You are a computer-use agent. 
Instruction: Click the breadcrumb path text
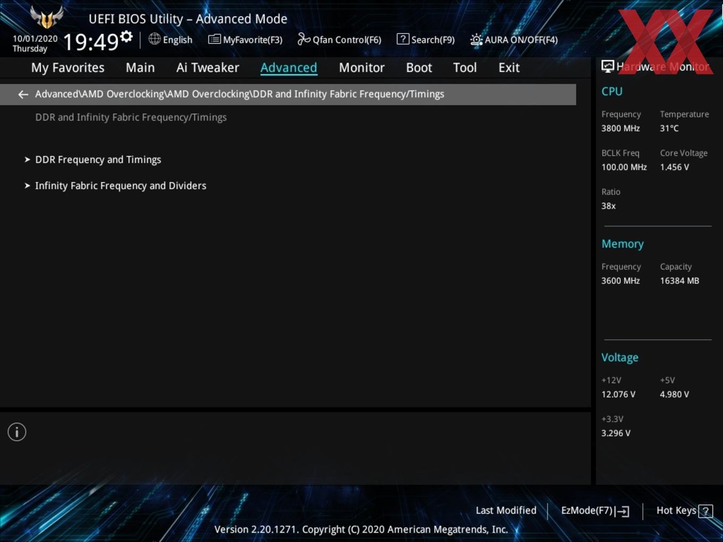pos(239,94)
